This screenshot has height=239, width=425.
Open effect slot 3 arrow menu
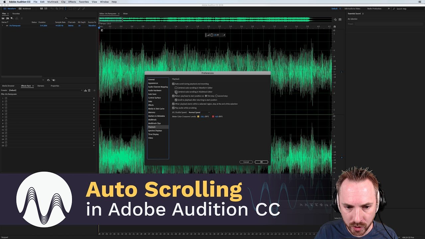[94, 104]
